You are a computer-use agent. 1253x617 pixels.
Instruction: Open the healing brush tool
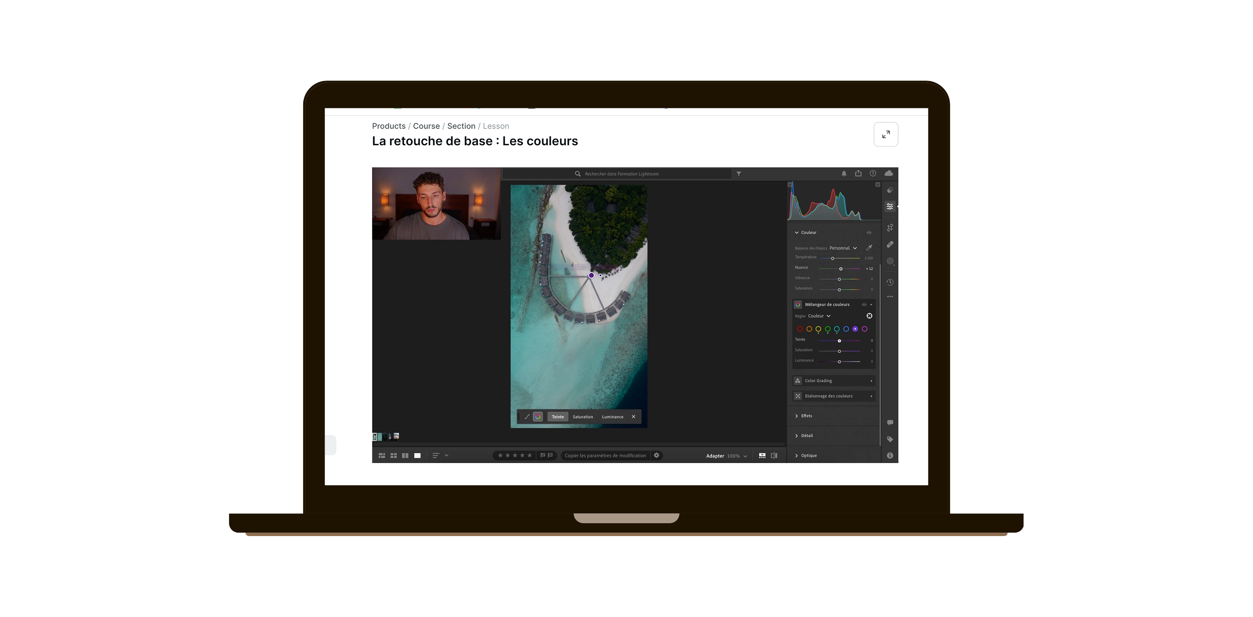890,244
